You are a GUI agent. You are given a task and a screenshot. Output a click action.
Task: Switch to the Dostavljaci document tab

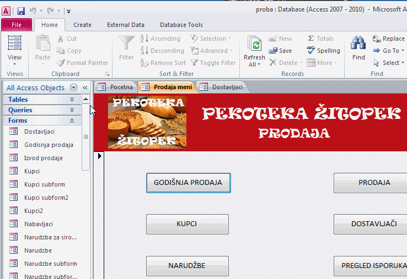pos(223,87)
